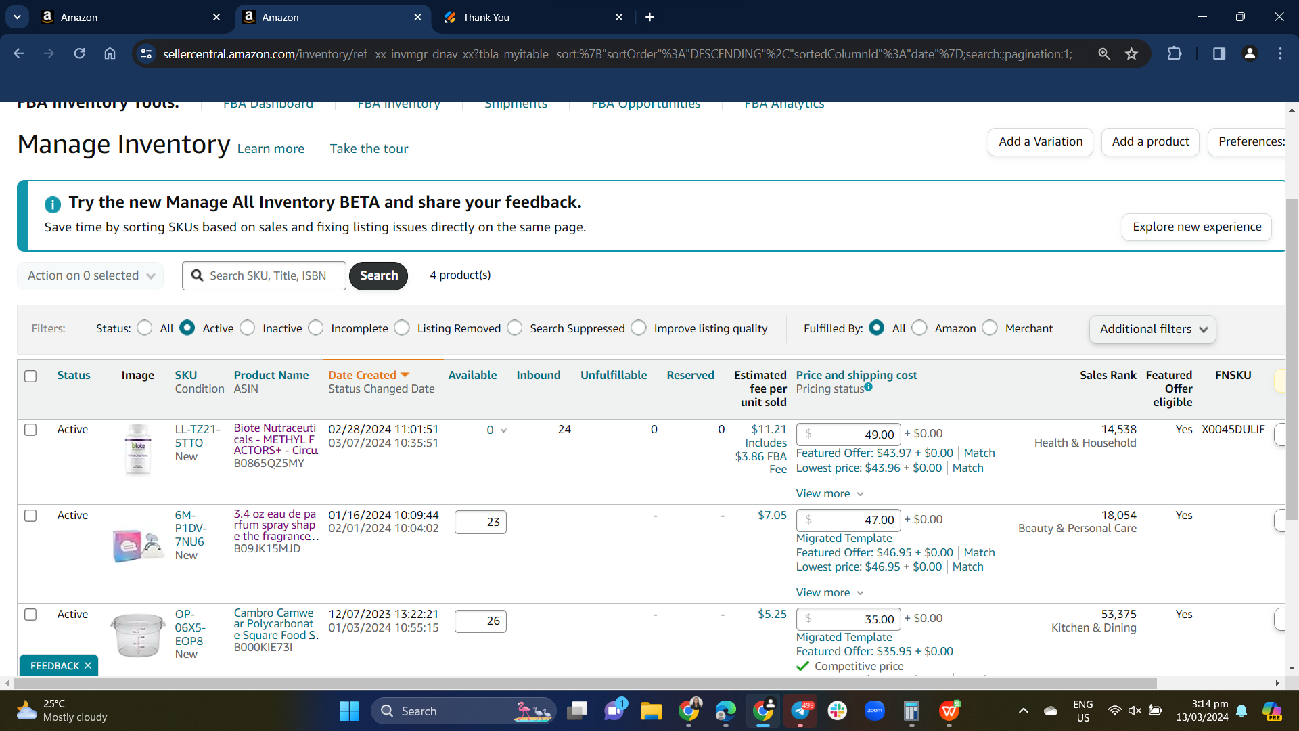Click the Search SKU, Title, ISBN field
This screenshot has height=731, width=1299.
click(x=264, y=276)
